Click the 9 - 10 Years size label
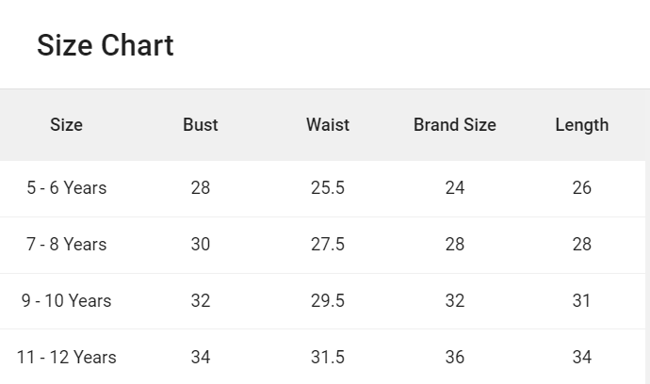Screen dimensions: 650x384 66,301
